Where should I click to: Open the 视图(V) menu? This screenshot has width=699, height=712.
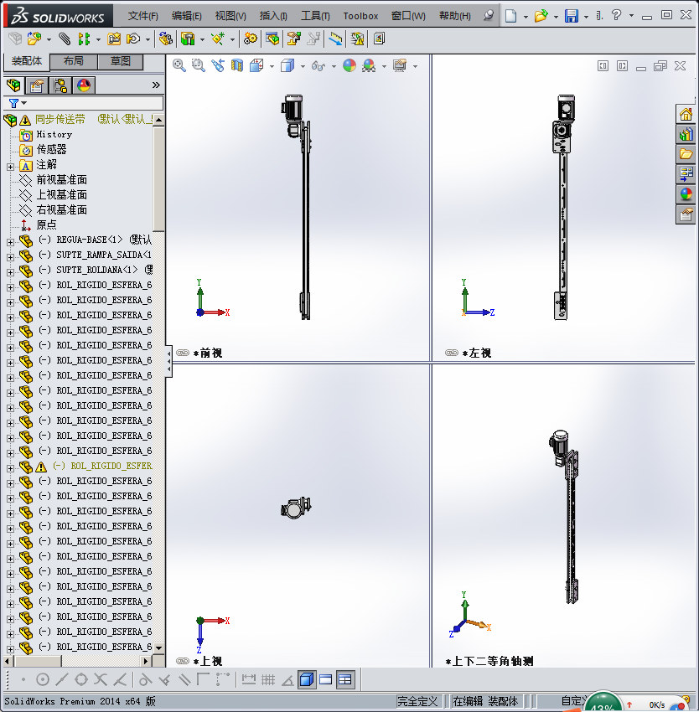[x=230, y=16]
